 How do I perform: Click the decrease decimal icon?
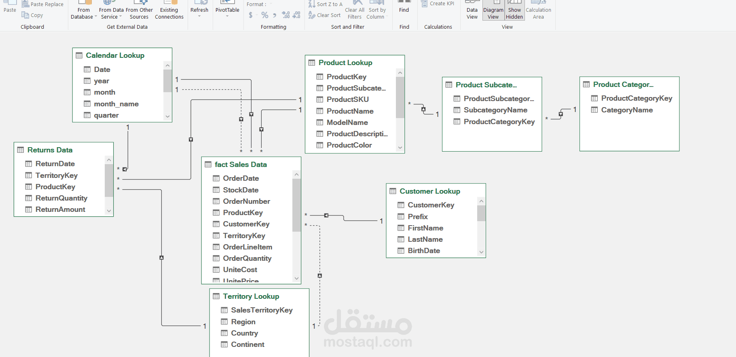[x=296, y=15]
